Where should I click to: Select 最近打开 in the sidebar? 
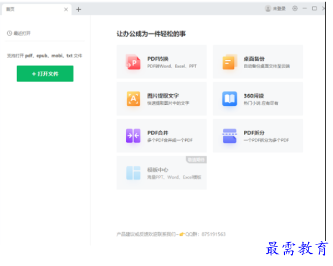[22, 33]
